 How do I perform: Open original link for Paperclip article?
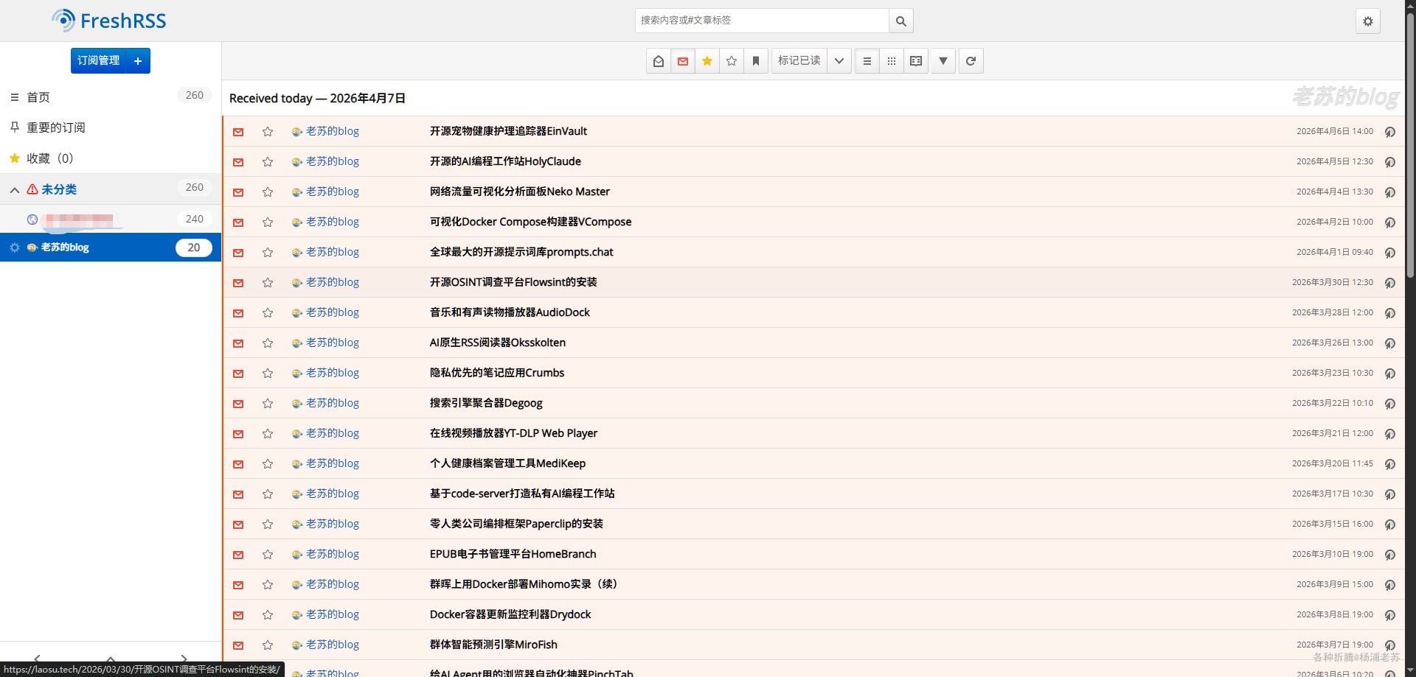click(1390, 525)
